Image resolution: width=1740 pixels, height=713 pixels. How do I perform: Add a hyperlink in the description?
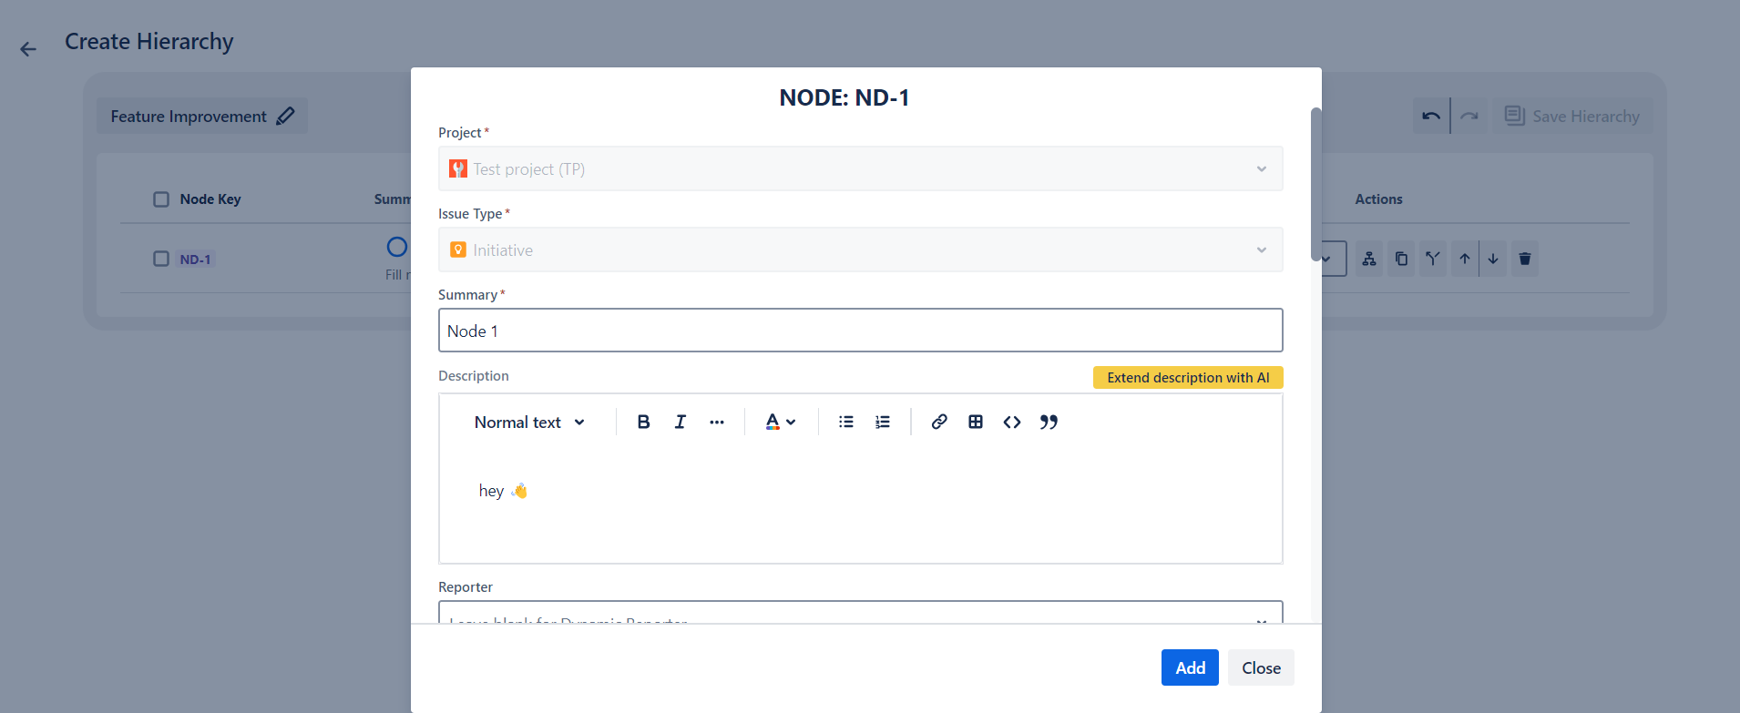click(x=938, y=422)
